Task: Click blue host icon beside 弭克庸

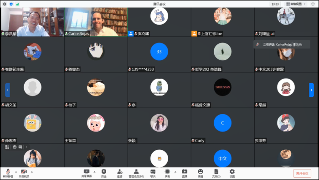Action: [x=131, y=34]
